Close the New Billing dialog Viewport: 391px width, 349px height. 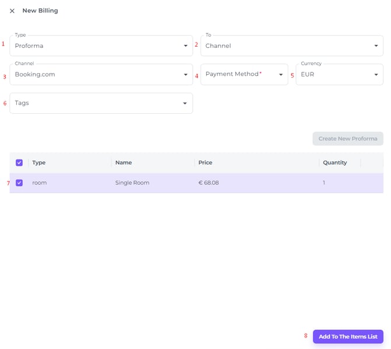coord(12,11)
